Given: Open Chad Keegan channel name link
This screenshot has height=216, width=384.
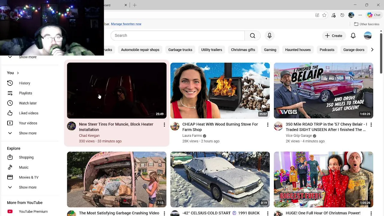Looking at the screenshot, I should [x=89, y=136].
